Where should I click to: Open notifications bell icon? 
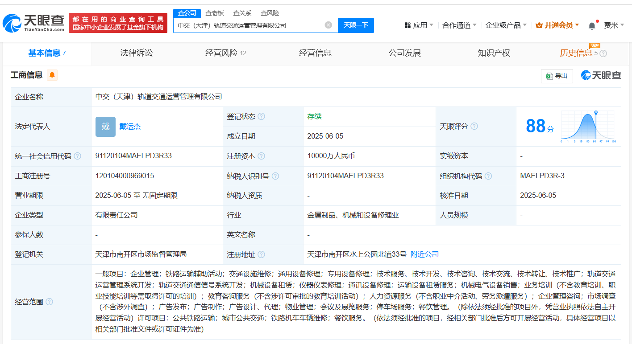point(592,25)
